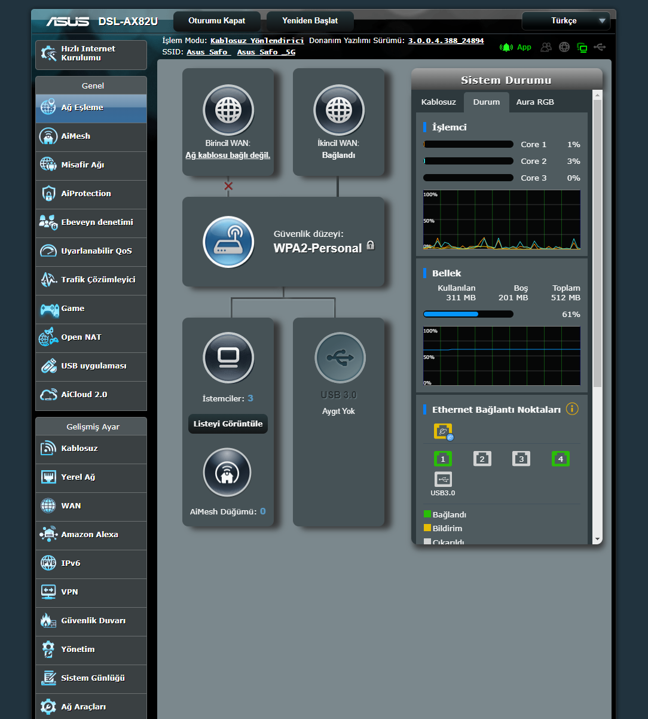Open Yerel Ağ settings
Screen dimensions: 648x719
(91, 478)
